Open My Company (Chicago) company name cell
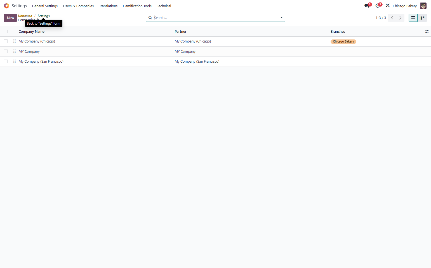This screenshot has width=431, height=268. click(x=37, y=41)
